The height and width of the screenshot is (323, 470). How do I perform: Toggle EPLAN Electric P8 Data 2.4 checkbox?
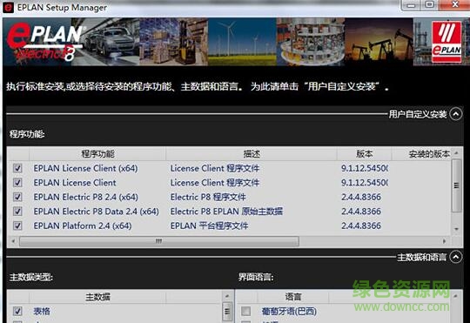[x=17, y=212]
